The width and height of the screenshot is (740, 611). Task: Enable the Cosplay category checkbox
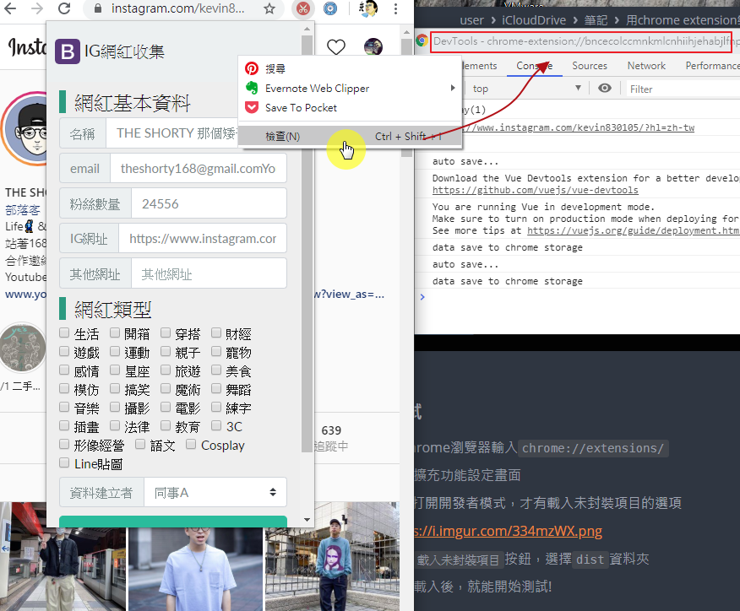[189, 444]
